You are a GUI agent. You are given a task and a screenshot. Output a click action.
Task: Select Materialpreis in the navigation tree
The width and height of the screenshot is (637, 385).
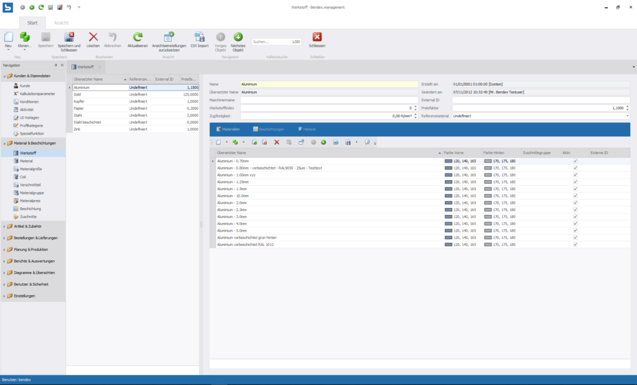30,201
